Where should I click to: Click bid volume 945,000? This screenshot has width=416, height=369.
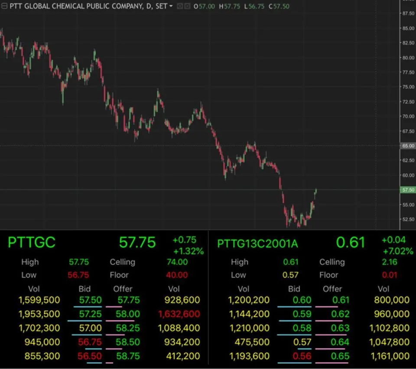point(42,342)
